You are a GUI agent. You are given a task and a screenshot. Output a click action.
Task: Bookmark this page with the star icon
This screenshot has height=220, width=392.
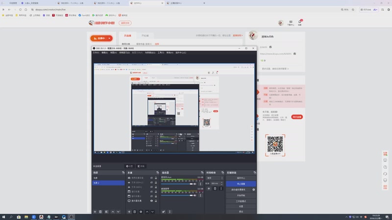(353, 9)
